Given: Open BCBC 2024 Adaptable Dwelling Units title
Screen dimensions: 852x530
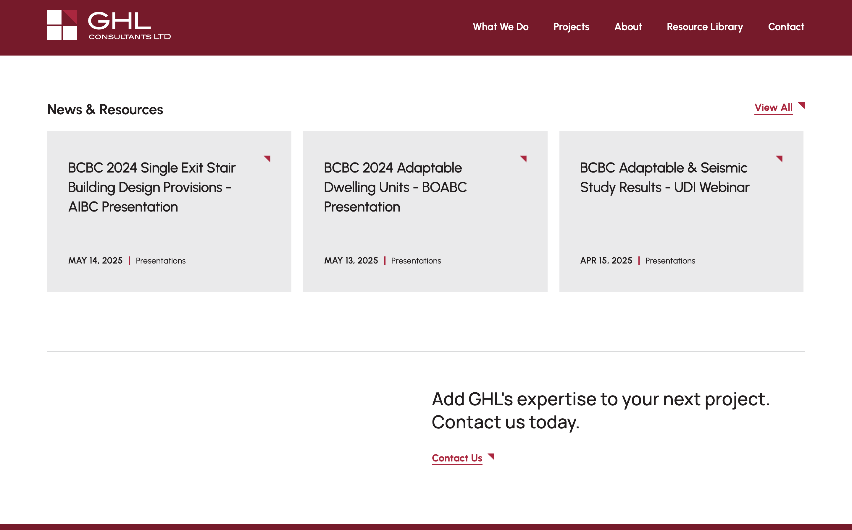Looking at the screenshot, I should pyautogui.click(x=395, y=187).
